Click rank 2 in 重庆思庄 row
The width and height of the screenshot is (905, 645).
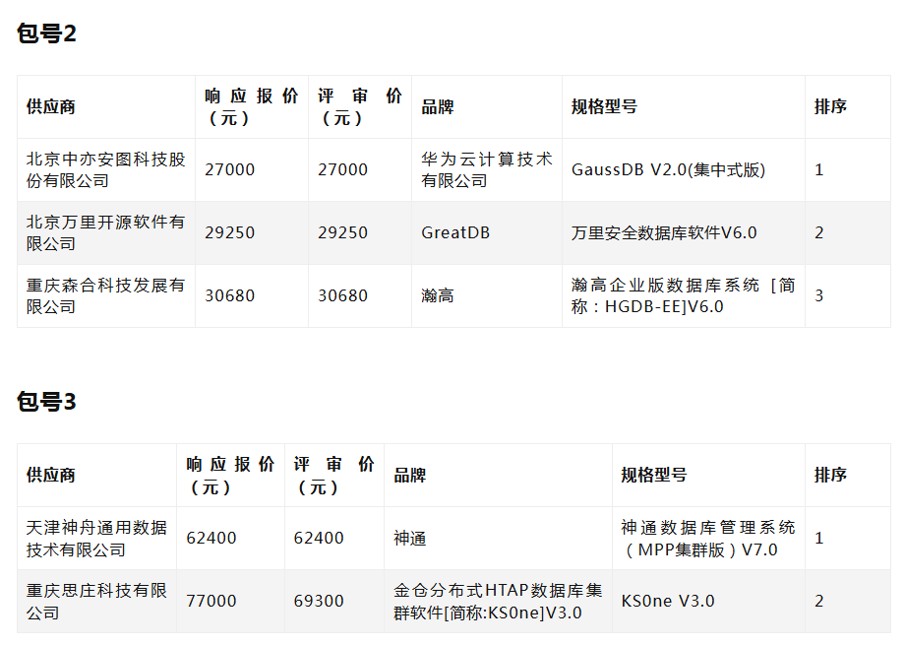click(x=819, y=601)
